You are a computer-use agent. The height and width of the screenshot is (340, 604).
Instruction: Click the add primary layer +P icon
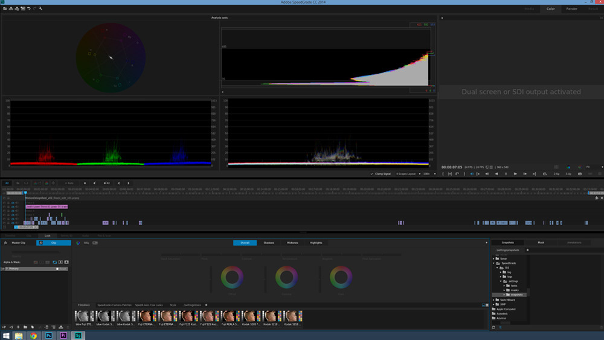point(4,327)
